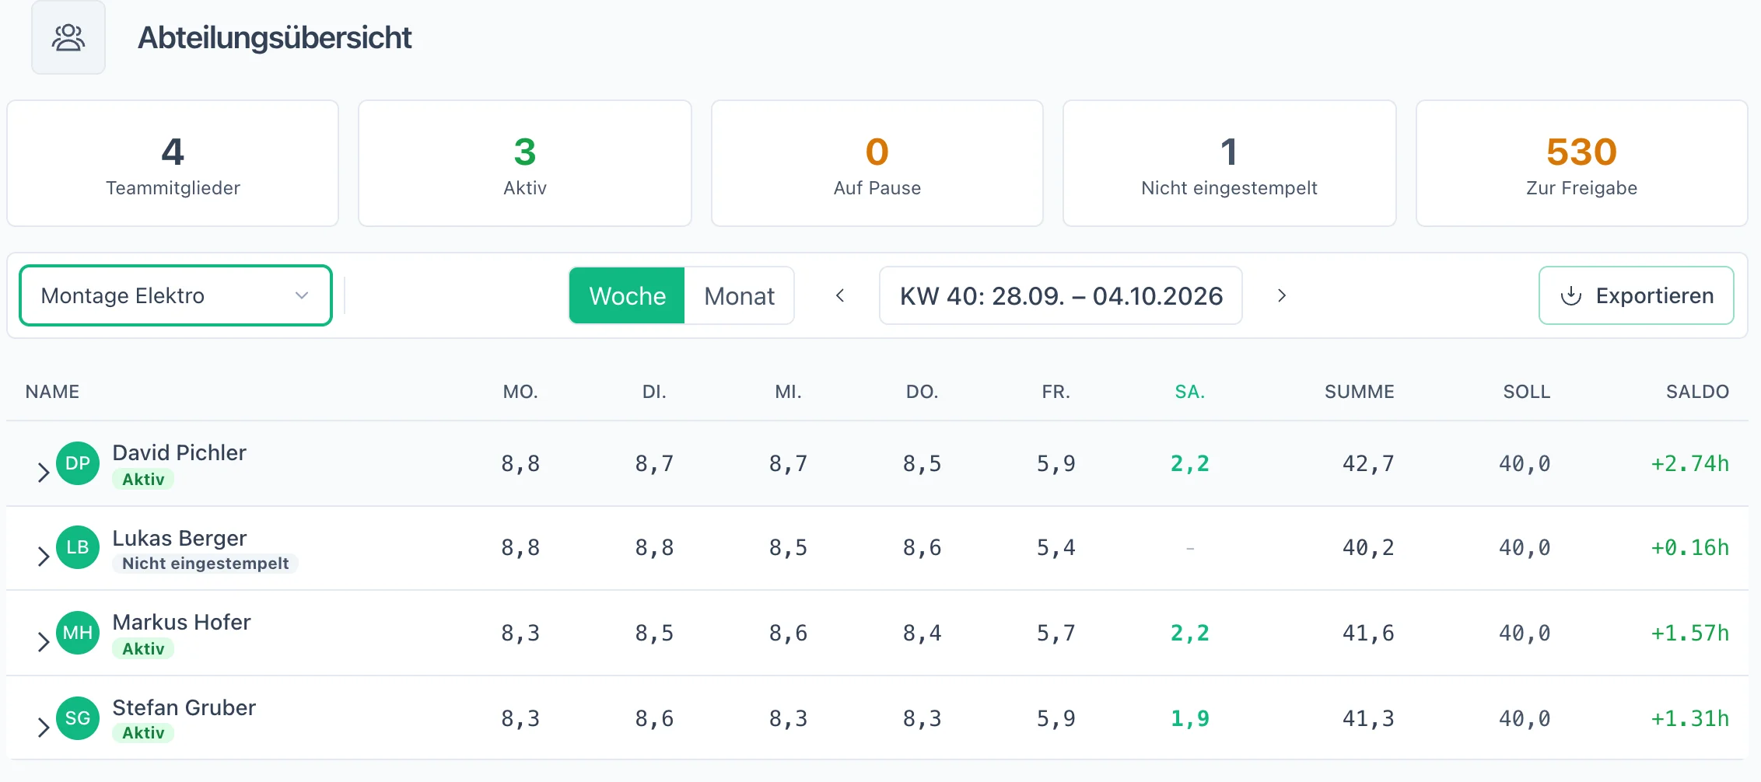This screenshot has height=782, width=1761.
Task: Click Markus Hofer's MH avatar
Action: [x=78, y=633]
